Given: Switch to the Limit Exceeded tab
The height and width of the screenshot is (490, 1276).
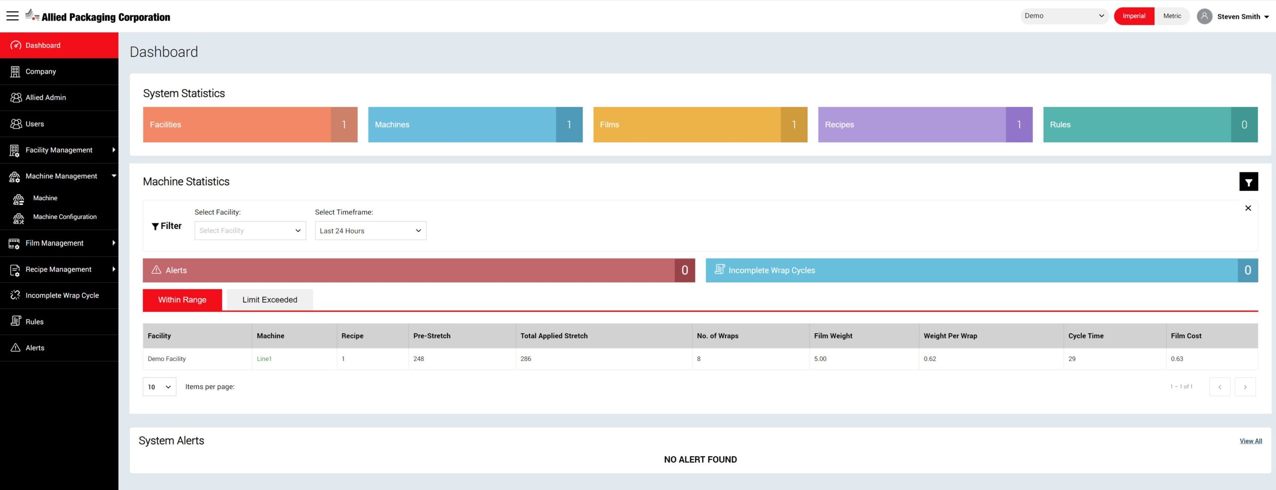Looking at the screenshot, I should [x=270, y=300].
